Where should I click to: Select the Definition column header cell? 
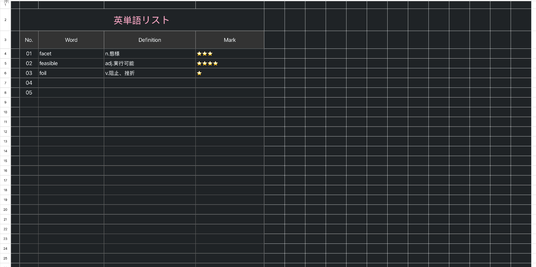tap(150, 40)
